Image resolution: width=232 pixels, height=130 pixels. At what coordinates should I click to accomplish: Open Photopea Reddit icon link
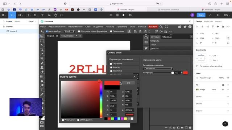click(180, 27)
